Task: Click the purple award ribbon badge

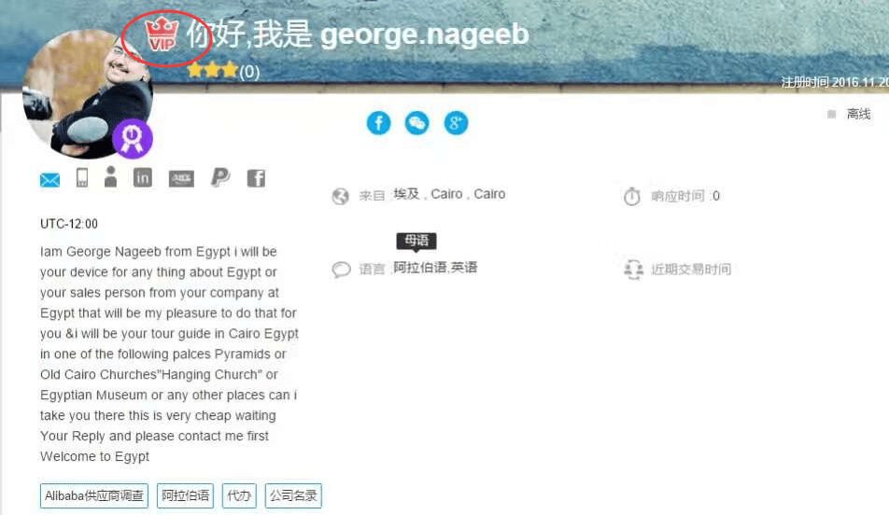Action: point(132,139)
